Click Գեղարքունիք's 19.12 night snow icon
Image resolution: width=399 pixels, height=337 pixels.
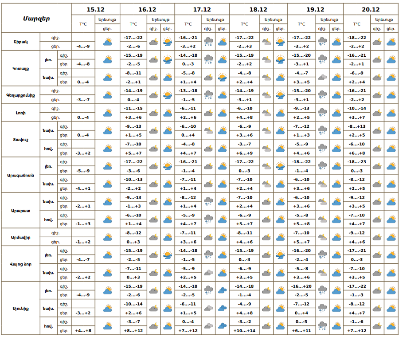click(322, 95)
